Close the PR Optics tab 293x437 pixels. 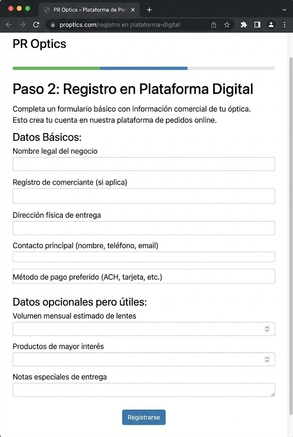(x=133, y=10)
